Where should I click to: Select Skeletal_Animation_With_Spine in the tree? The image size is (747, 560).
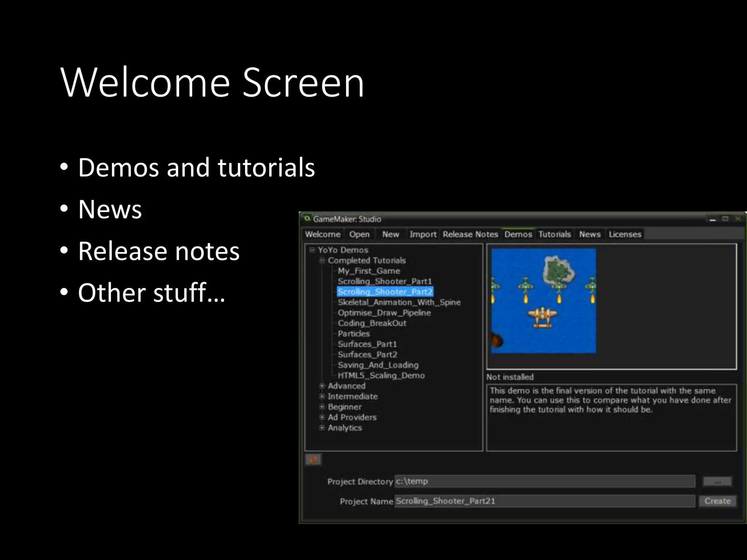pos(399,302)
